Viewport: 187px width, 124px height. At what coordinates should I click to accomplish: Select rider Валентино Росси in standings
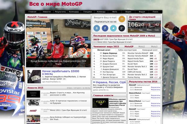[x=110, y=56]
